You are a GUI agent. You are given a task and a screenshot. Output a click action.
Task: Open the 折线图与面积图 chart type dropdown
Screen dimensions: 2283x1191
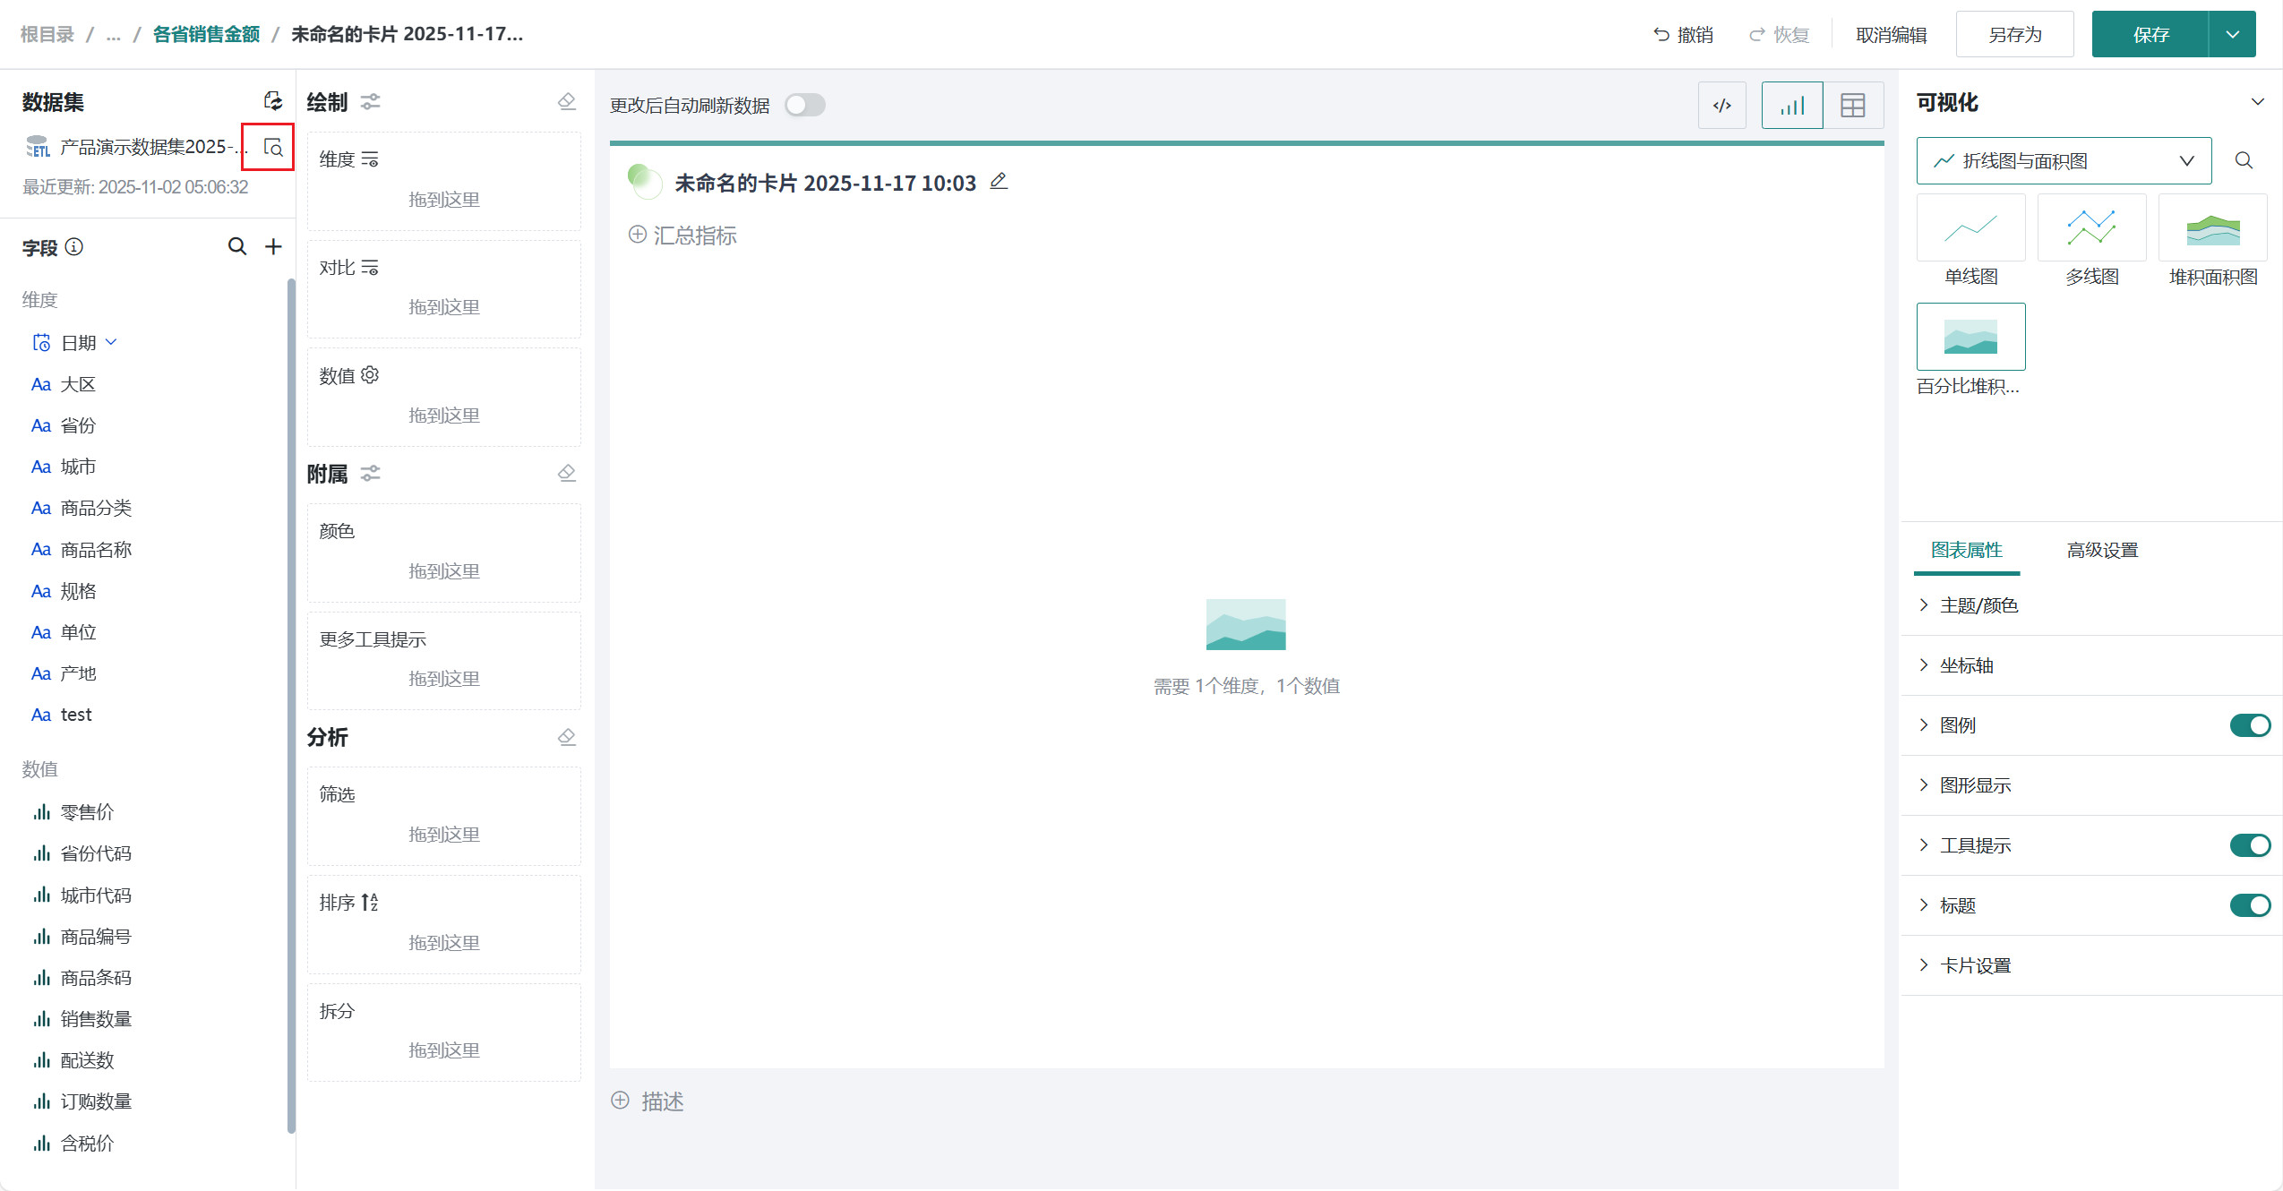(x=2063, y=161)
